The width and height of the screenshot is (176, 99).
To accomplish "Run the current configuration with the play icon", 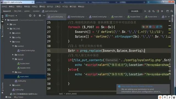I will coord(145,11).
